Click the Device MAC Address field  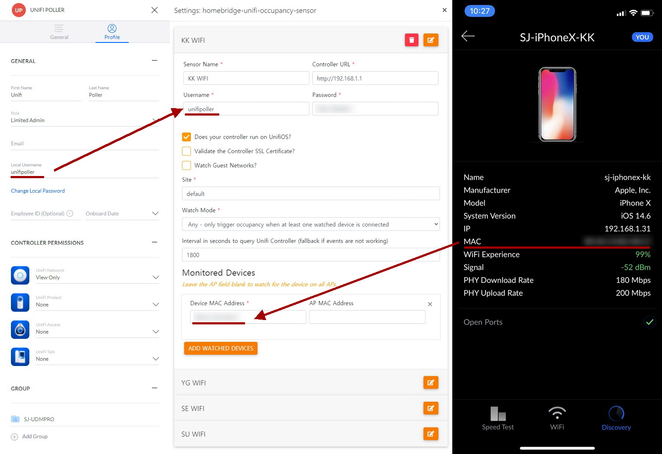coord(248,317)
